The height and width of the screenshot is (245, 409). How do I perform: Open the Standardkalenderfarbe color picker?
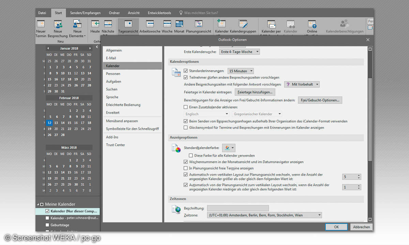point(229,148)
